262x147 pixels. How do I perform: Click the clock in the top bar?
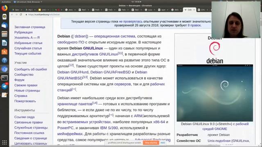click(x=136, y=2)
